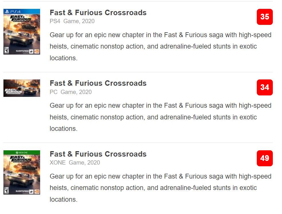Click the "Game, 2020" text in the XONE result
This screenshot has width=282, height=214.
84,163
